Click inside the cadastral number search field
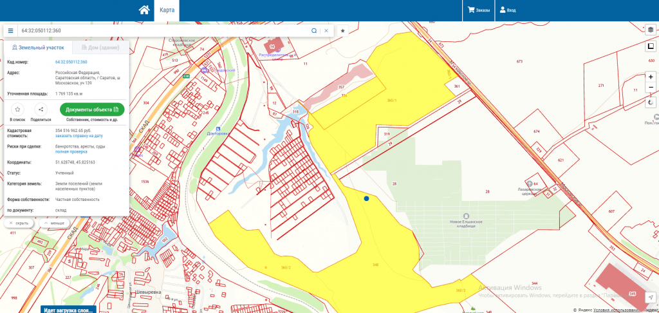The width and height of the screenshot is (659, 313). pos(161,31)
